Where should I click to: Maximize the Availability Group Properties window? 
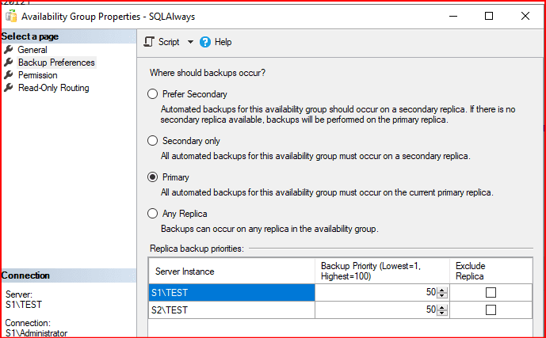pyautogui.click(x=489, y=16)
